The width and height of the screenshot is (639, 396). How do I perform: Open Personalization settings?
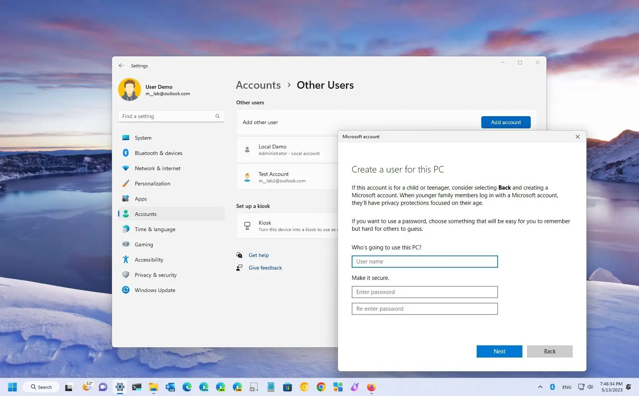pyautogui.click(x=152, y=183)
